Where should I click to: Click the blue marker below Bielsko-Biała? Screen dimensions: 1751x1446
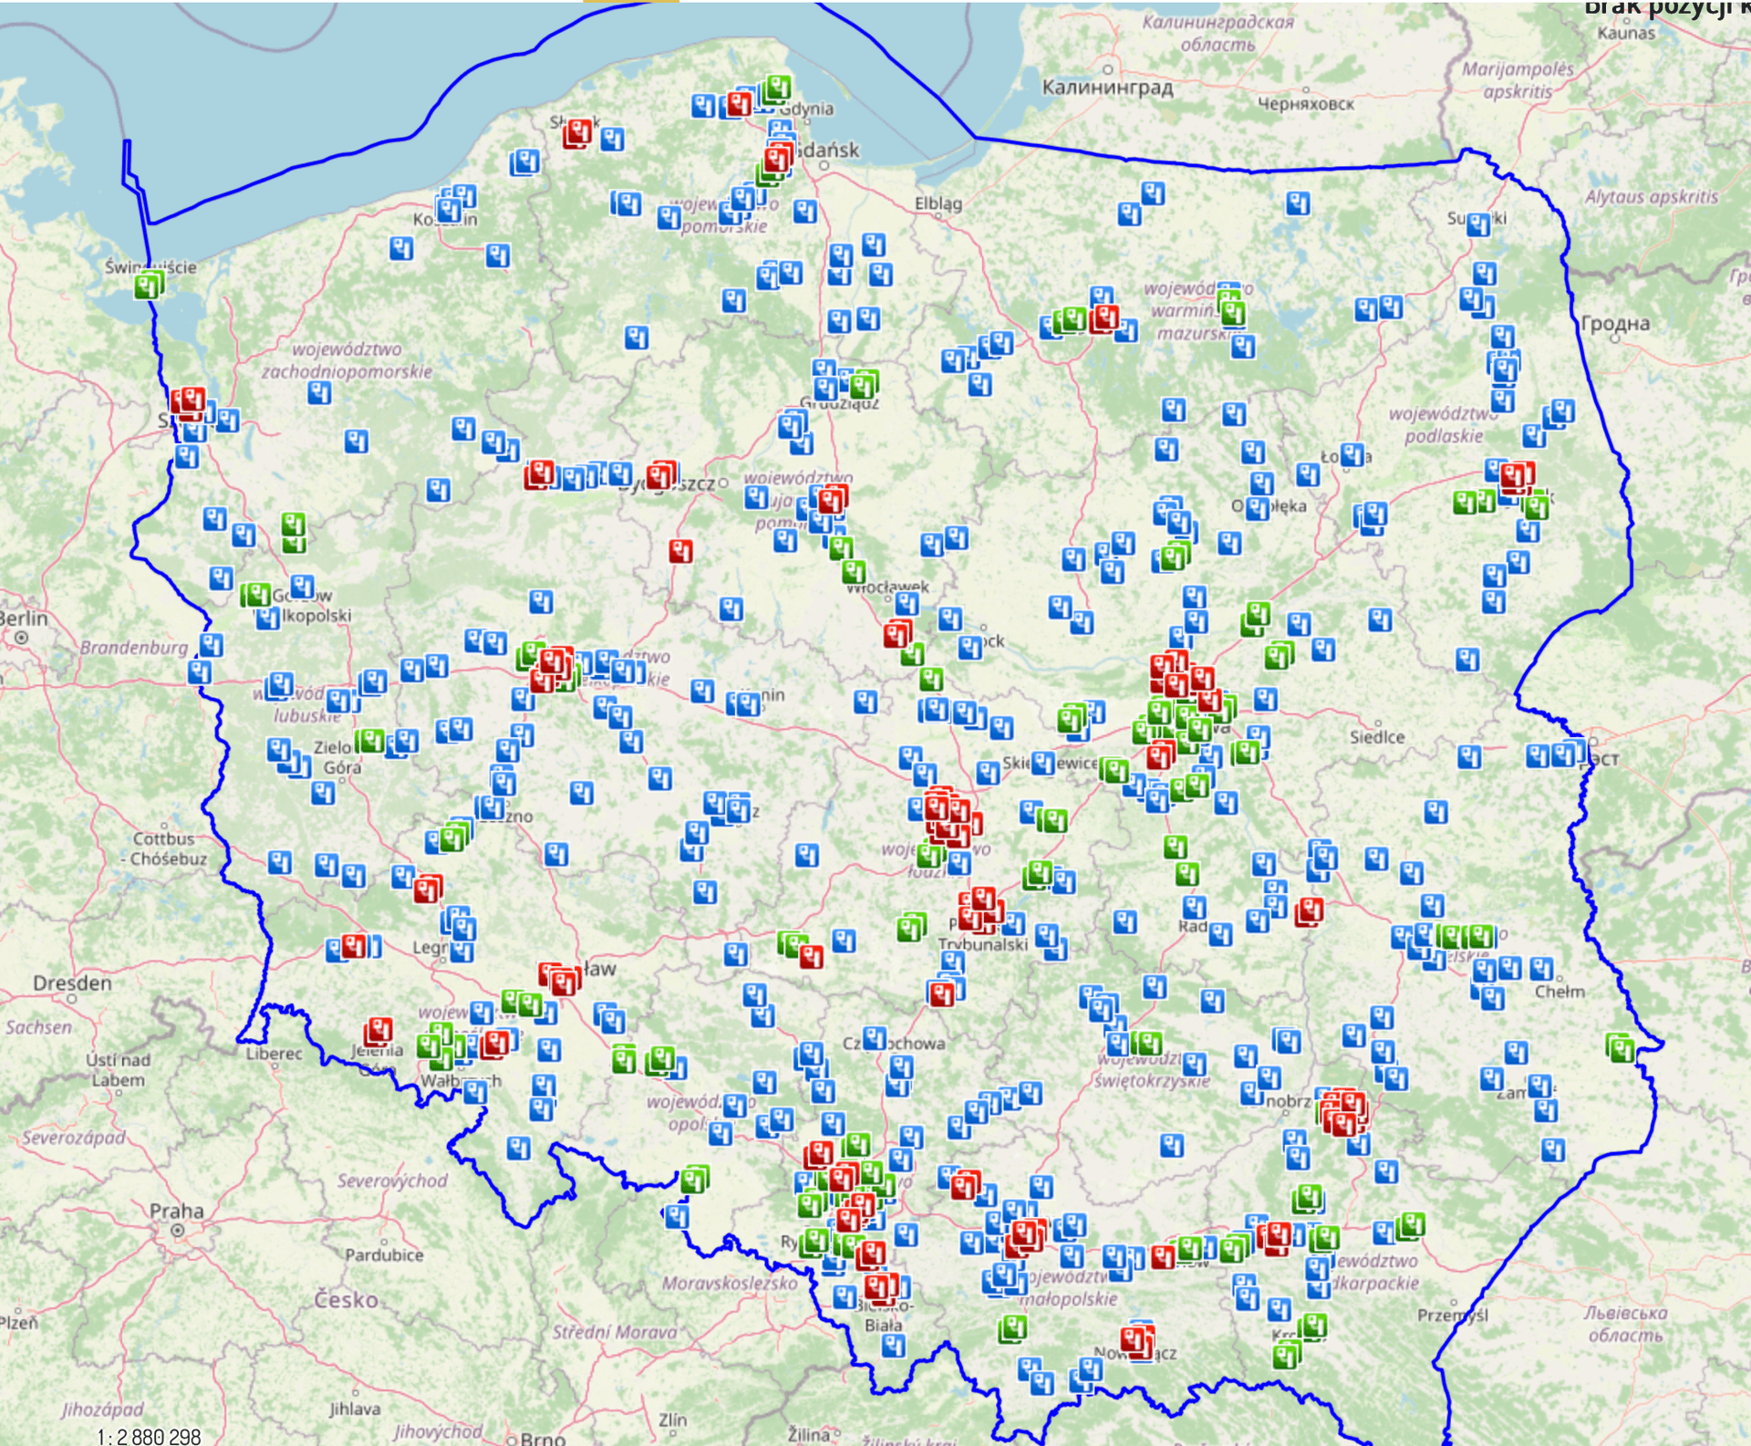point(894,1347)
